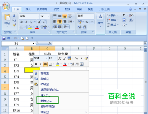This screenshot has height=114, width=148.
Task: Switch to the 页面布局 tab
Action: 42,9
